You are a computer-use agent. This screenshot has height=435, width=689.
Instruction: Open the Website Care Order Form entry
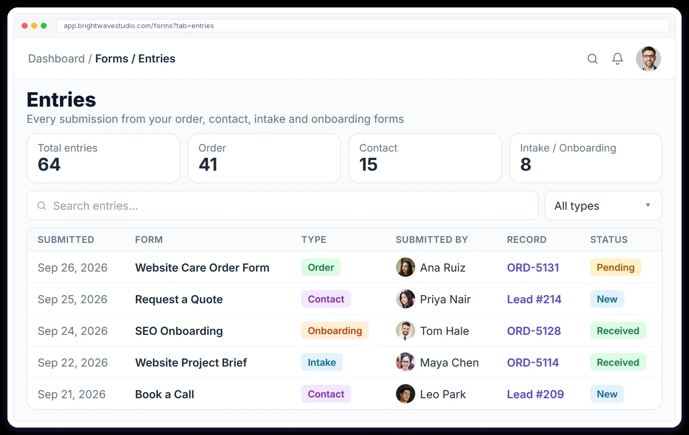[202, 268]
